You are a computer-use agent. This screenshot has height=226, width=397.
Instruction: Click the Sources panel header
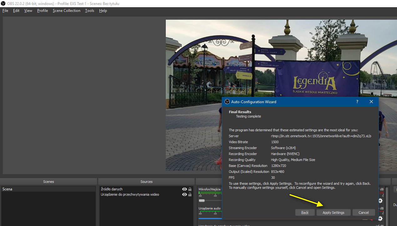click(x=146, y=182)
